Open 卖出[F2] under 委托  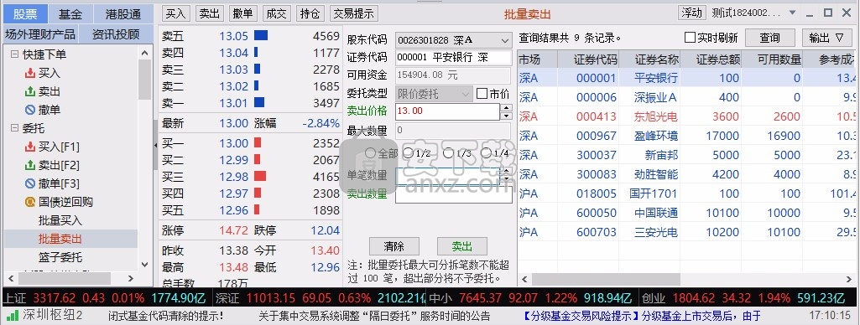53,165
